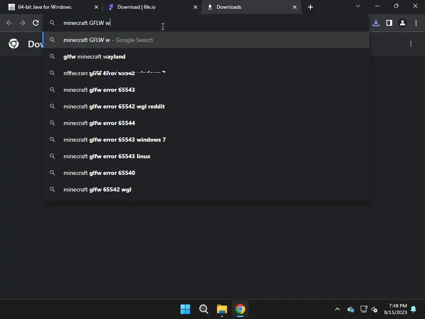Select 'minecraft glfw error 65542 wgl reddit' suggestion

[206, 106]
